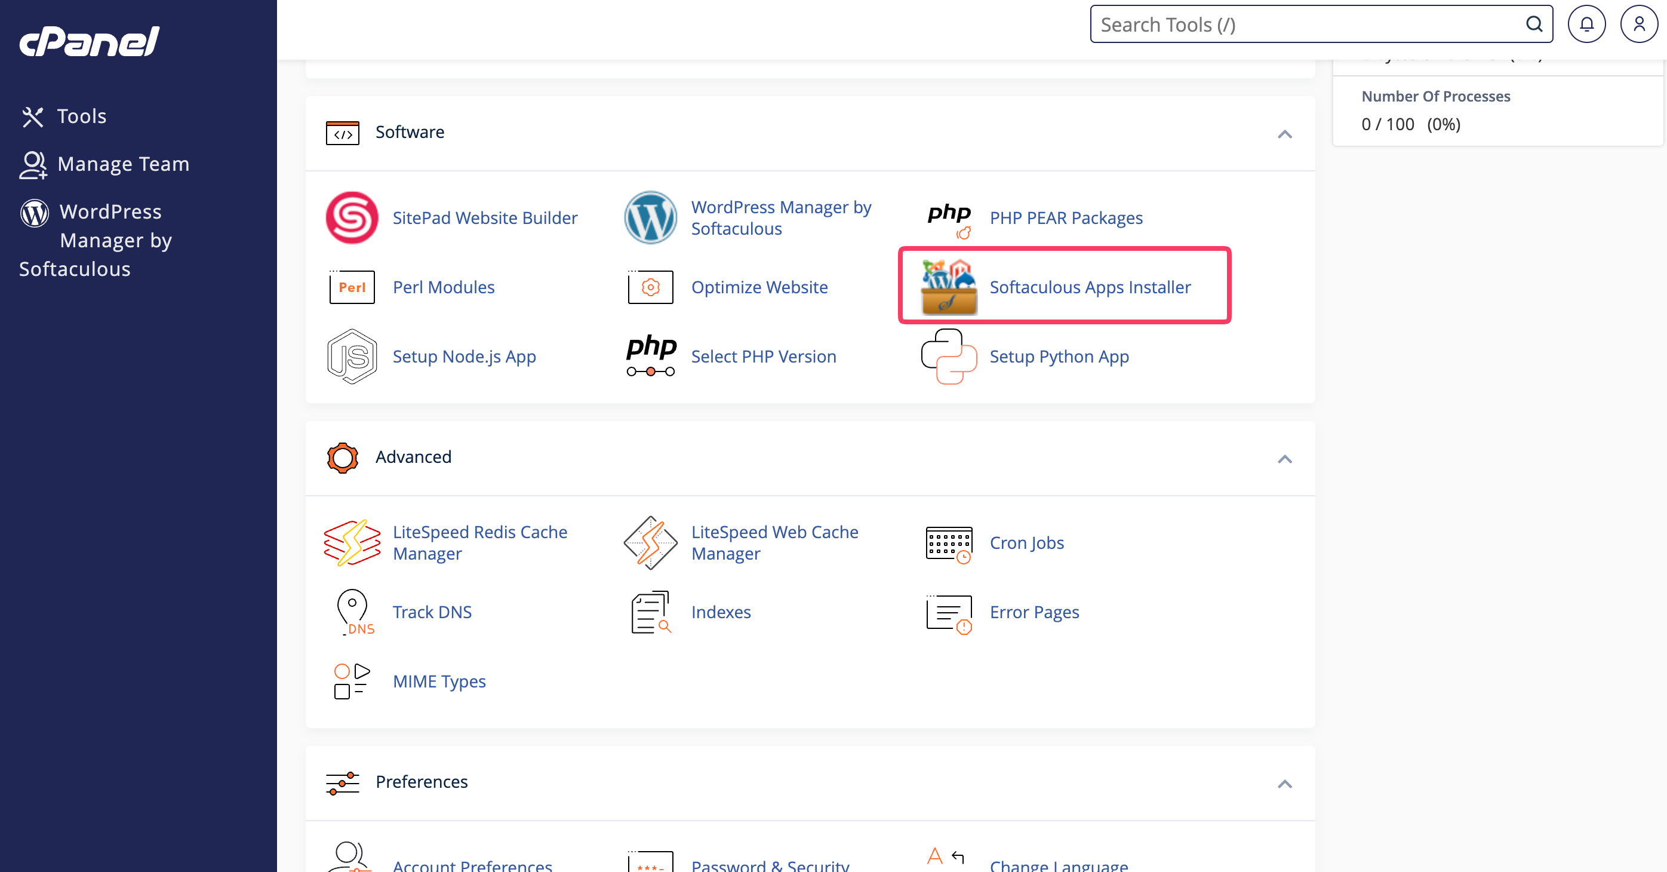Click the Select PHP Version icon
This screenshot has width=1667, height=872.
click(x=651, y=355)
